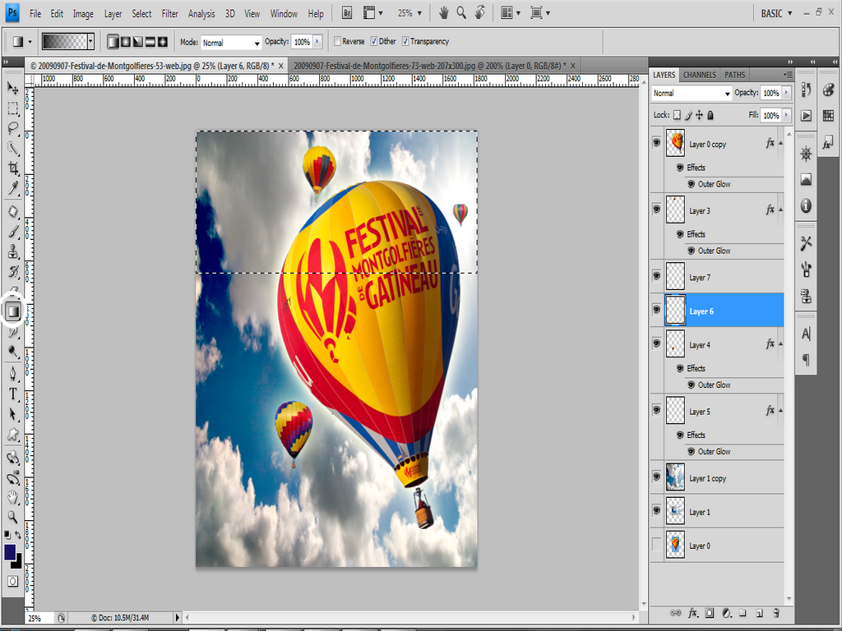The width and height of the screenshot is (842, 631).
Task: Select the Pen tool
Action: click(x=13, y=374)
